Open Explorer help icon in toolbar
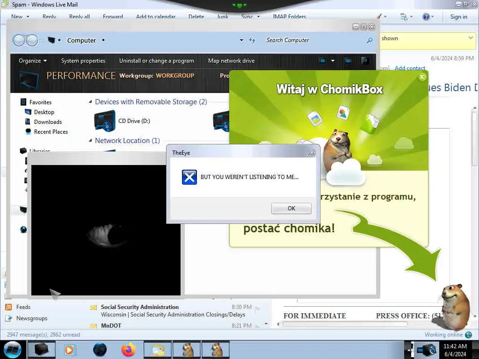 (x=365, y=61)
